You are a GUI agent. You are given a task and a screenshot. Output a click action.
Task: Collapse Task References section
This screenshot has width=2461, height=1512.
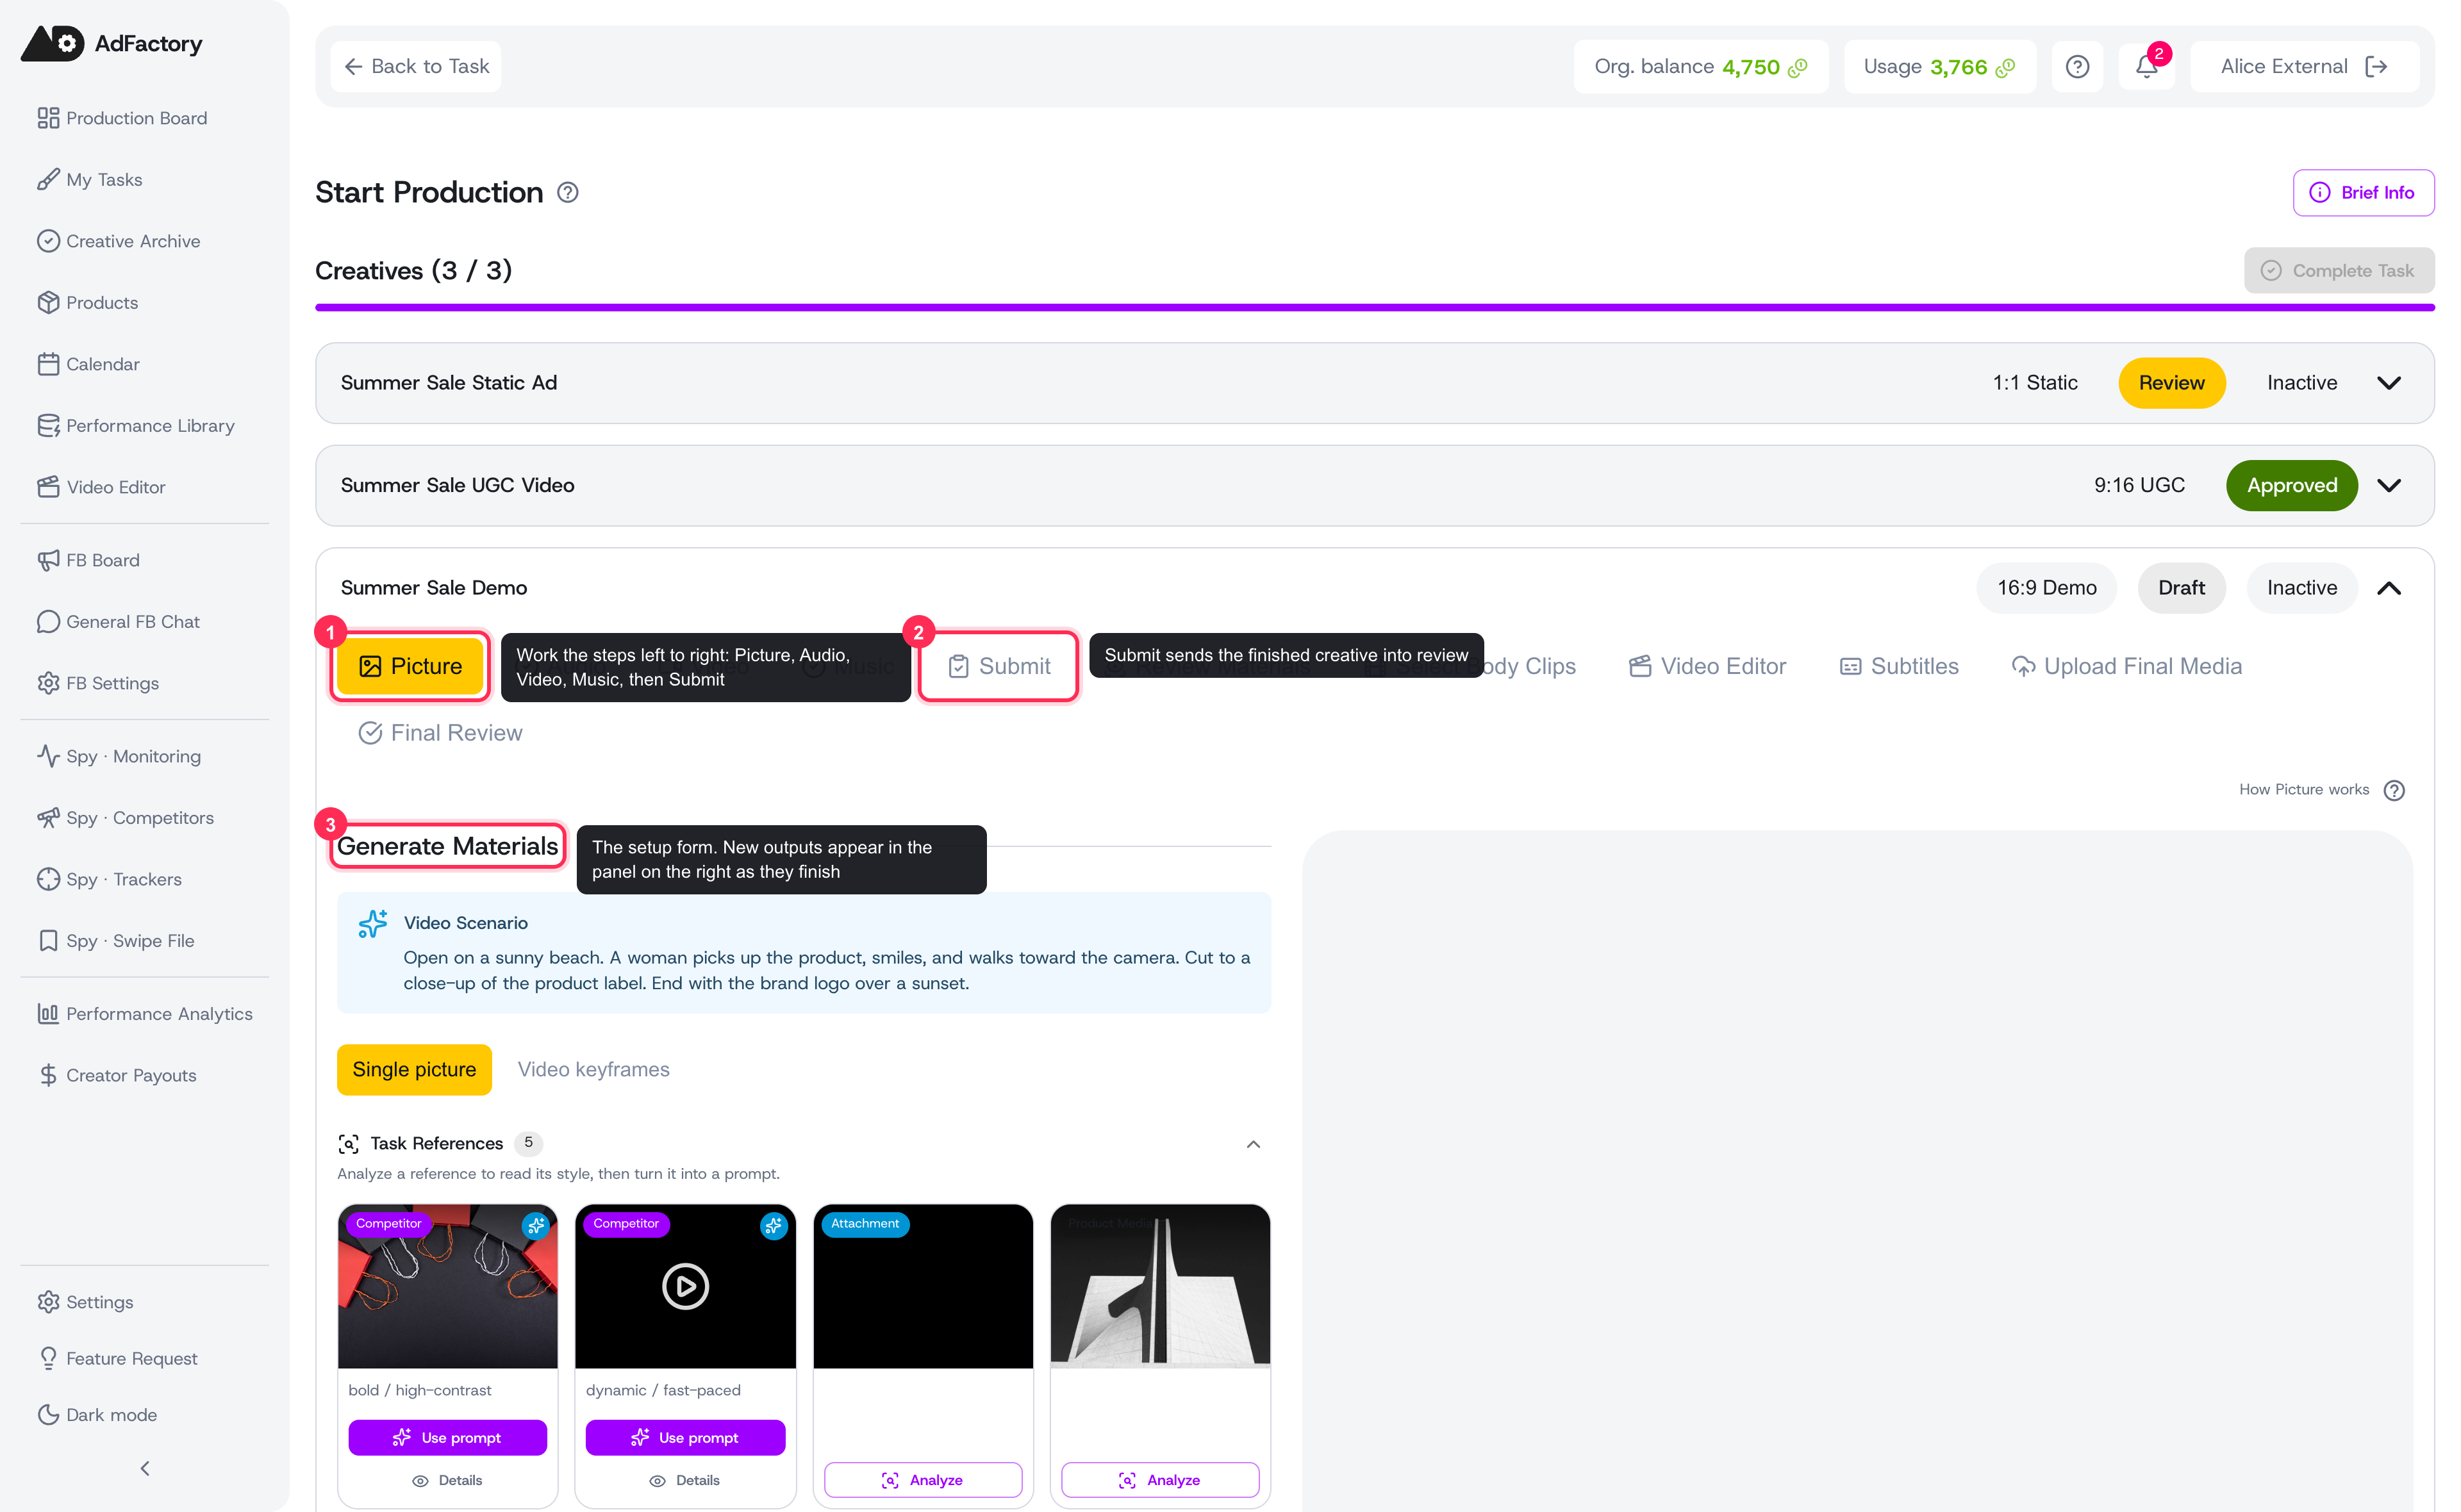(1253, 1144)
